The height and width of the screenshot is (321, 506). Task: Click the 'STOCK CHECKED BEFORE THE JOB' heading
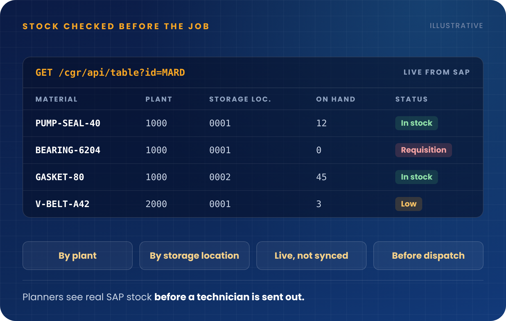tap(116, 26)
